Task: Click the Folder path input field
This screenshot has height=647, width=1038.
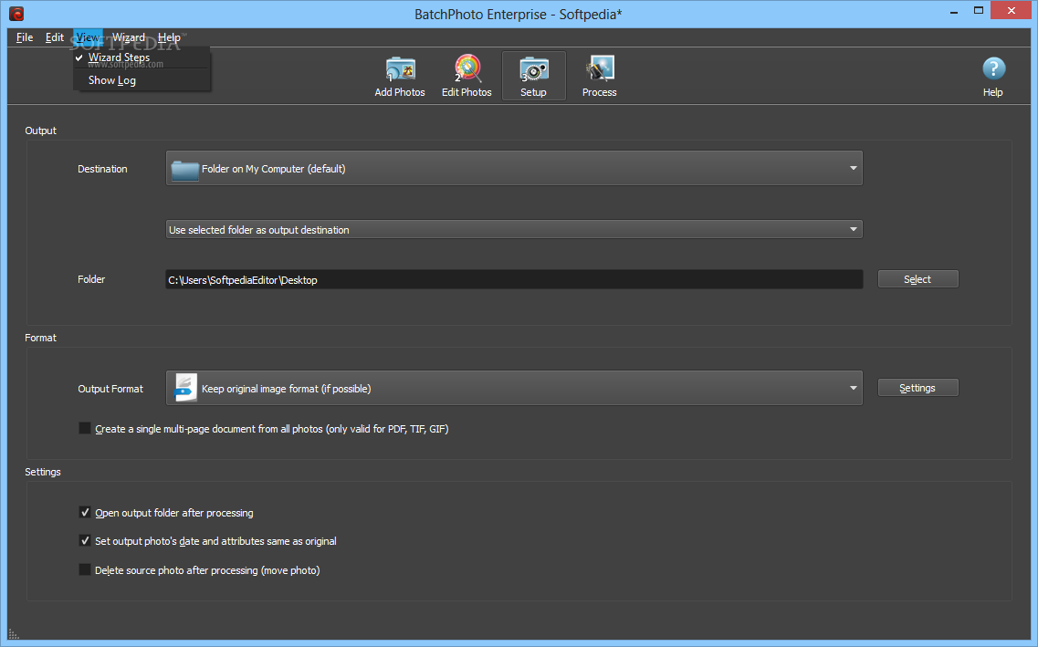Action: [x=514, y=280]
